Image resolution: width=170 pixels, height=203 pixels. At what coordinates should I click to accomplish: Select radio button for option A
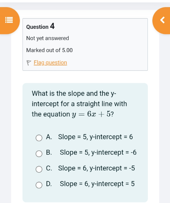tap(39, 138)
